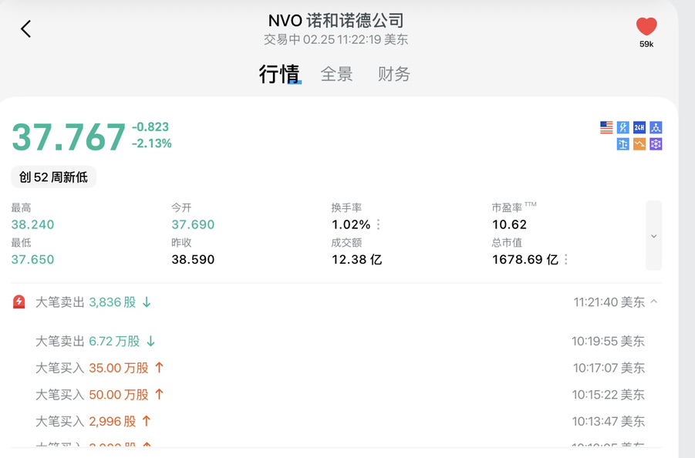
Task: Click the red lightning alert icon
Action: [x=19, y=302]
